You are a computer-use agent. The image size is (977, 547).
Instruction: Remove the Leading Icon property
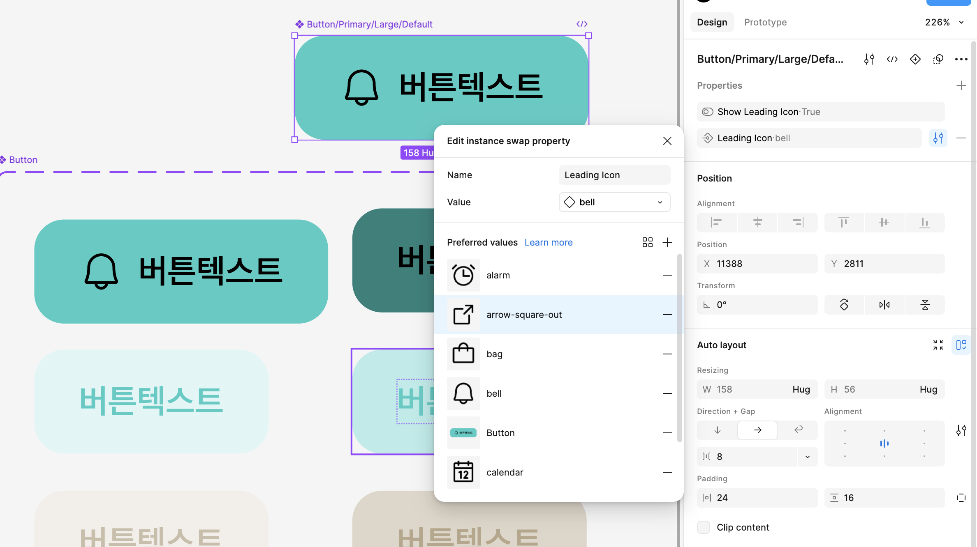pyautogui.click(x=961, y=138)
